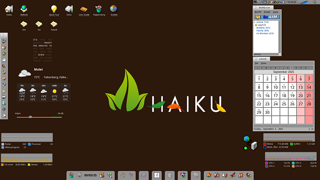This screenshot has height=180, width=320.
Task: Click the magenta CPU 1 legend swatch
Action: pos(267,163)
